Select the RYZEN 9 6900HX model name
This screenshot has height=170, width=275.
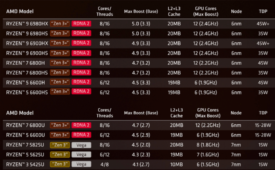coord(27,43)
